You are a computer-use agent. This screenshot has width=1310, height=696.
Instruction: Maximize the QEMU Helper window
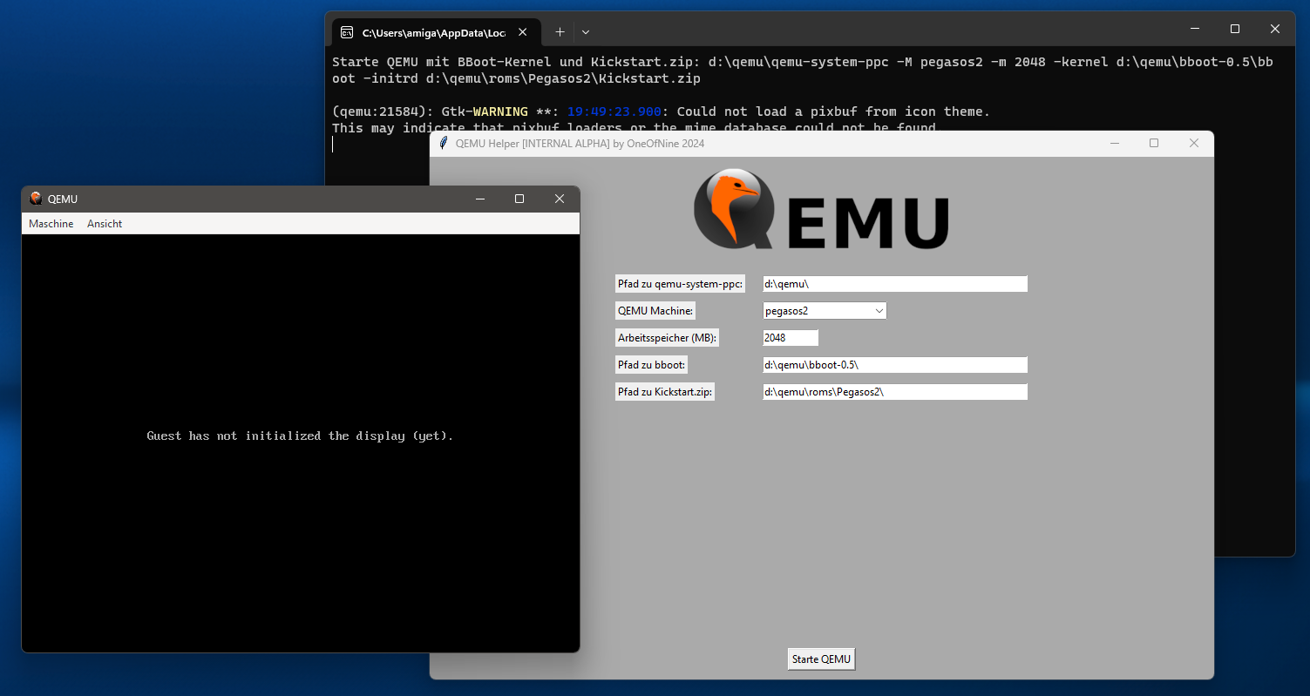coord(1154,143)
